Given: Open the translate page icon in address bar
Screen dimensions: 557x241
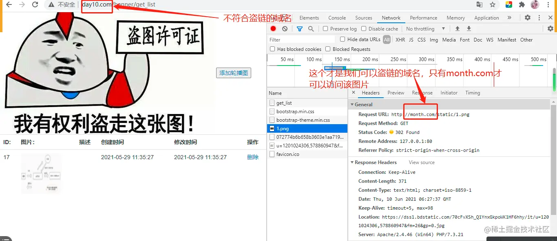Looking at the screenshot, I should (x=480, y=5).
